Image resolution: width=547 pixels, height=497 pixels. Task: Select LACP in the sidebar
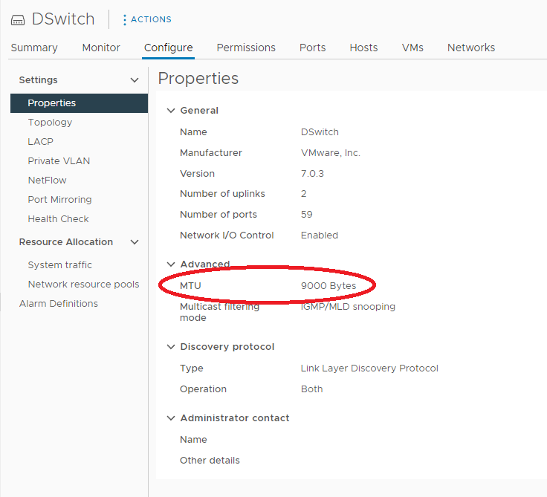[x=40, y=142]
